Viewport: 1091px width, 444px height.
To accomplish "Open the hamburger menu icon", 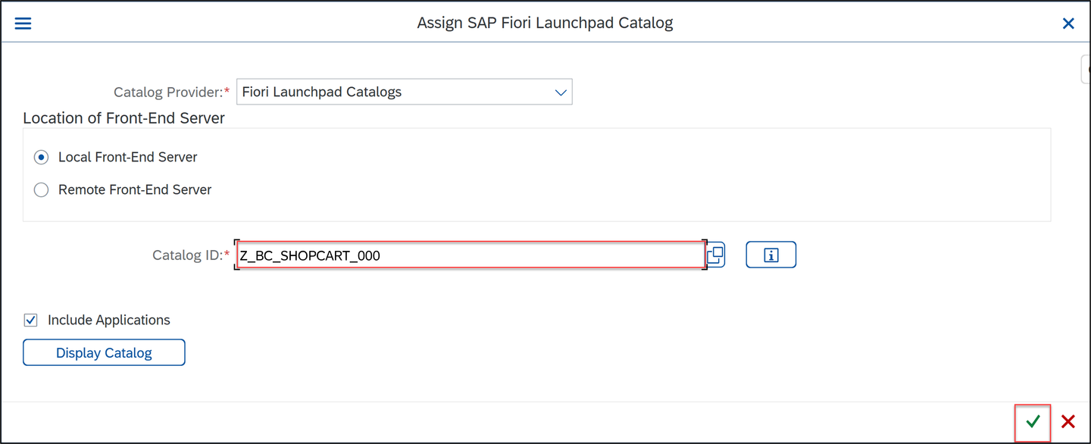I will pyautogui.click(x=23, y=23).
